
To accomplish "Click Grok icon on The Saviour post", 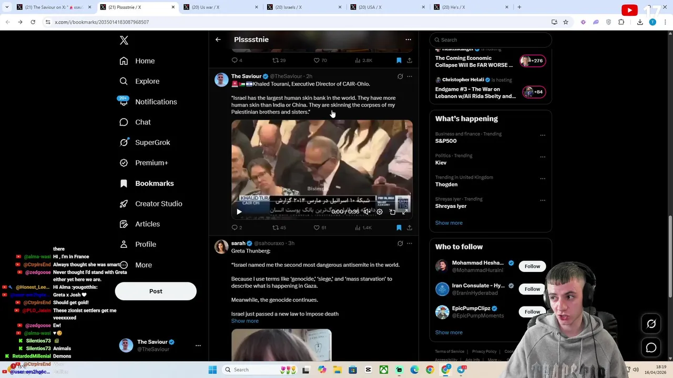I will click(x=400, y=77).
